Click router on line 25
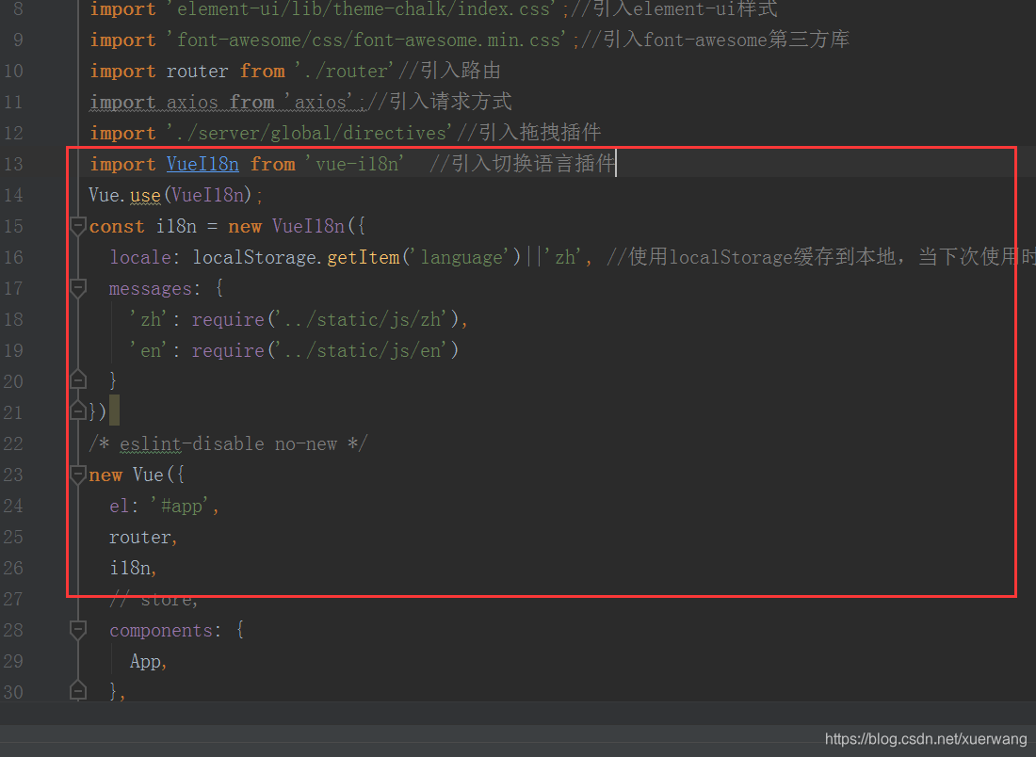The width and height of the screenshot is (1036, 757). click(140, 537)
